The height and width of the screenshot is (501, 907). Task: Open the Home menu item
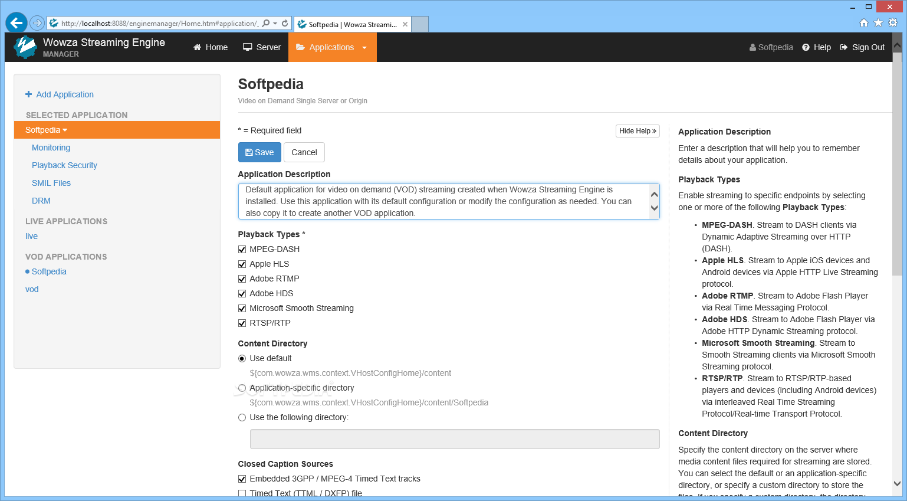211,47
